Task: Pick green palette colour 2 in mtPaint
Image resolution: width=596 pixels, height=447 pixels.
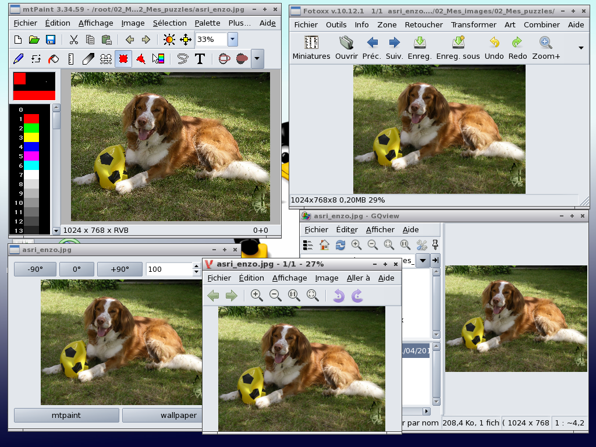Action: tap(31, 128)
